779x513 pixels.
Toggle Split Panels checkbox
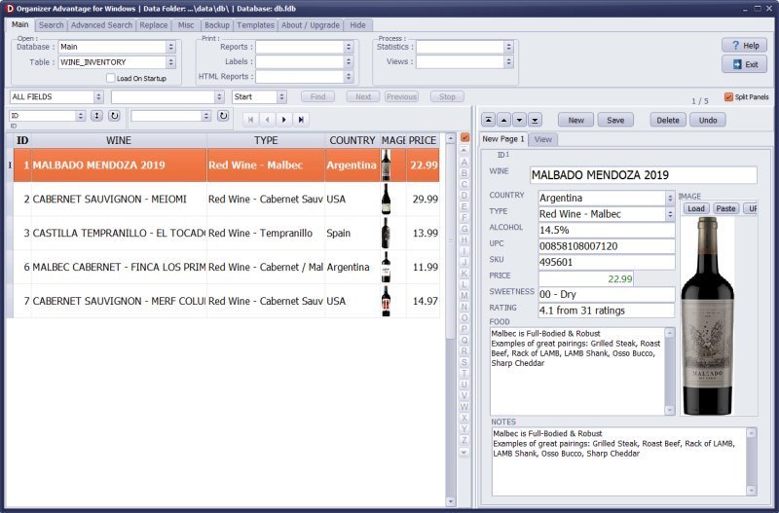(728, 96)
